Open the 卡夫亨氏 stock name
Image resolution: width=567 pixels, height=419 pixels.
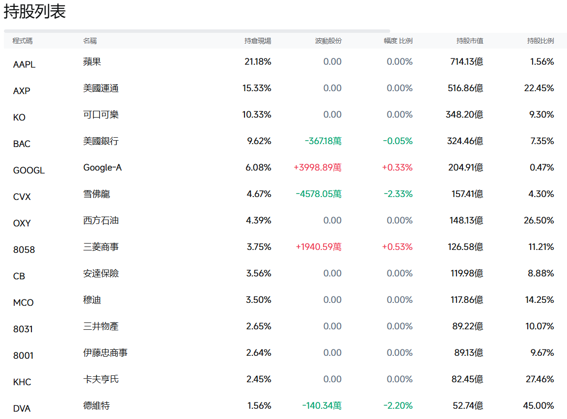(x=101, y=379)
